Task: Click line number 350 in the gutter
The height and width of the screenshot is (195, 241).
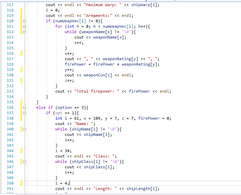Action: 10,184
